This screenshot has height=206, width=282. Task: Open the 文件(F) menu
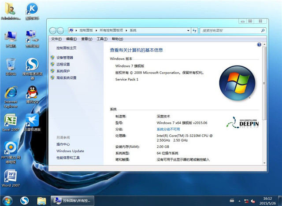click(x=56, y=39)
